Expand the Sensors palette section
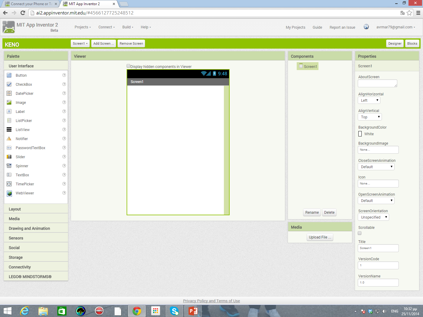This screenshot has height=317, width=423. coord(36,238)
